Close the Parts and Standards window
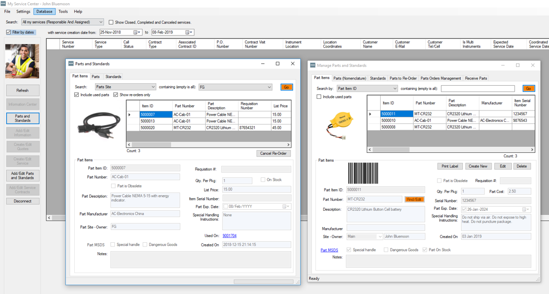The height and width of the screenshot is (294, 549). pyautogui.click(x=293, y=64)
